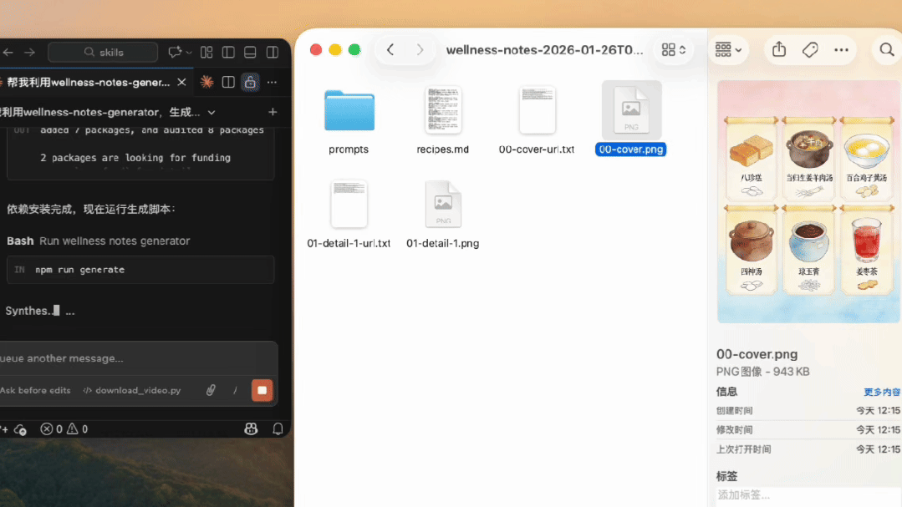This screenshot has width=902, height=507.
Task: Click the Finder search magnifier
Action: pos(886,50)
